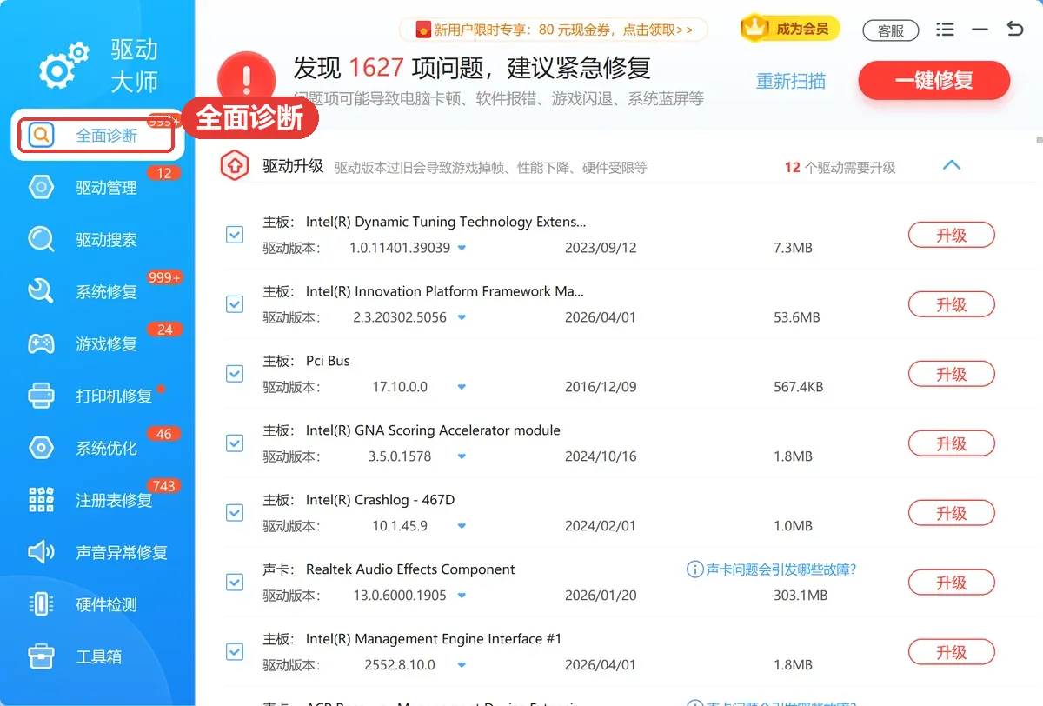Click the info icon beside 声卡问题会引发哪些故障
This screenshot has width=1043, height=706.
click(694, 569)
